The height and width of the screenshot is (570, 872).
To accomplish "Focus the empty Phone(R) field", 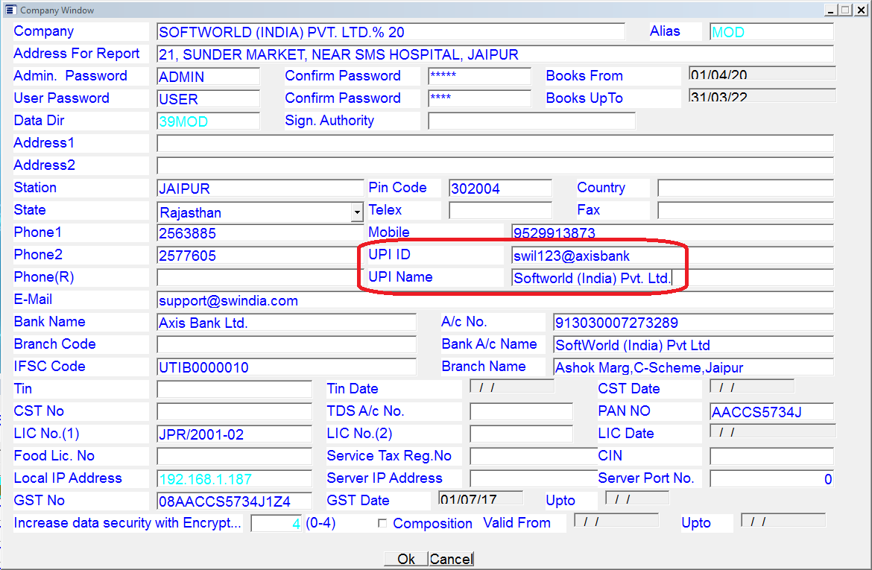I will coord(260,277).
